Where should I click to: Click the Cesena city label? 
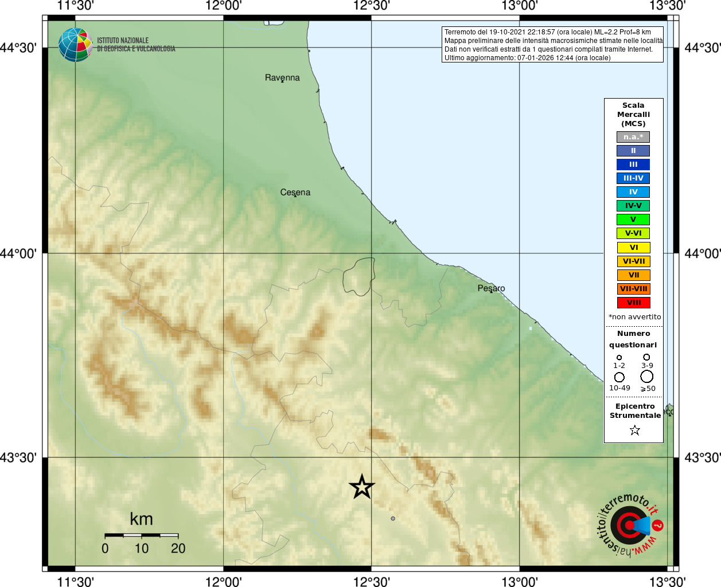(x=295, y=193)
